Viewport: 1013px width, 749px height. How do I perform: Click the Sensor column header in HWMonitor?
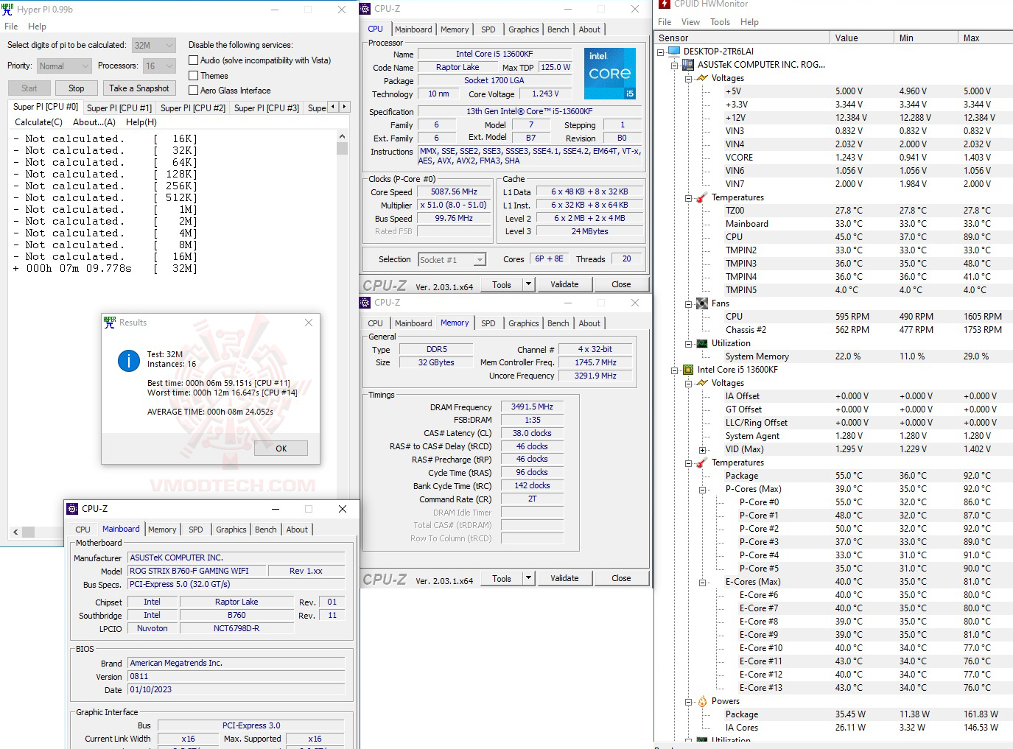tap(742, 38)
